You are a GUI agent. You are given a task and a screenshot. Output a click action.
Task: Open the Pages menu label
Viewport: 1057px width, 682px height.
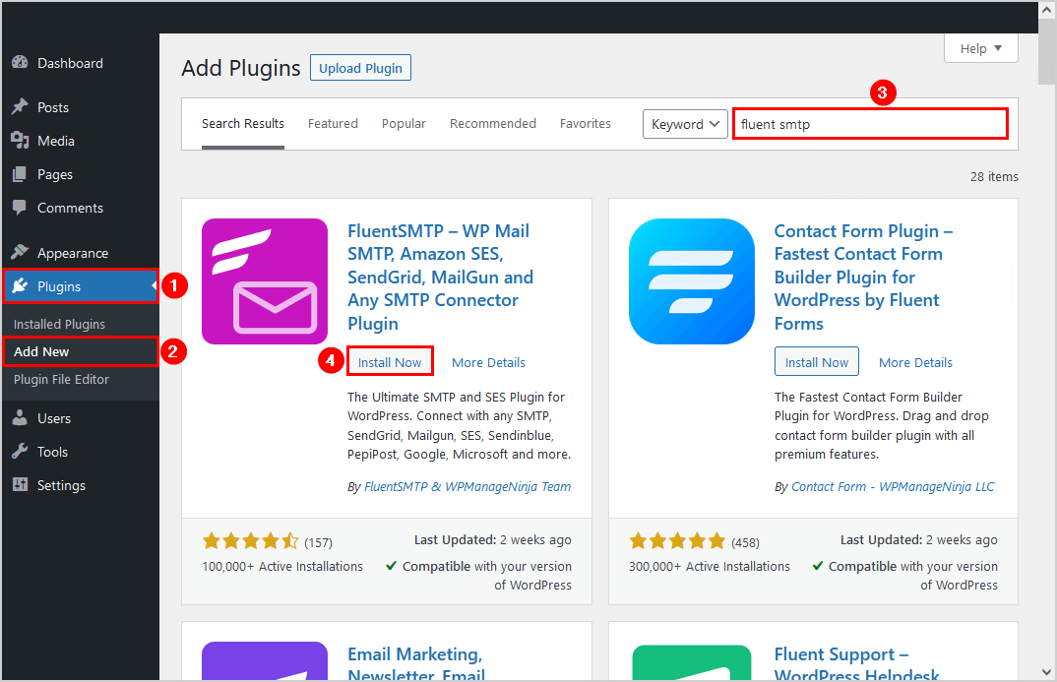point(54,174)
